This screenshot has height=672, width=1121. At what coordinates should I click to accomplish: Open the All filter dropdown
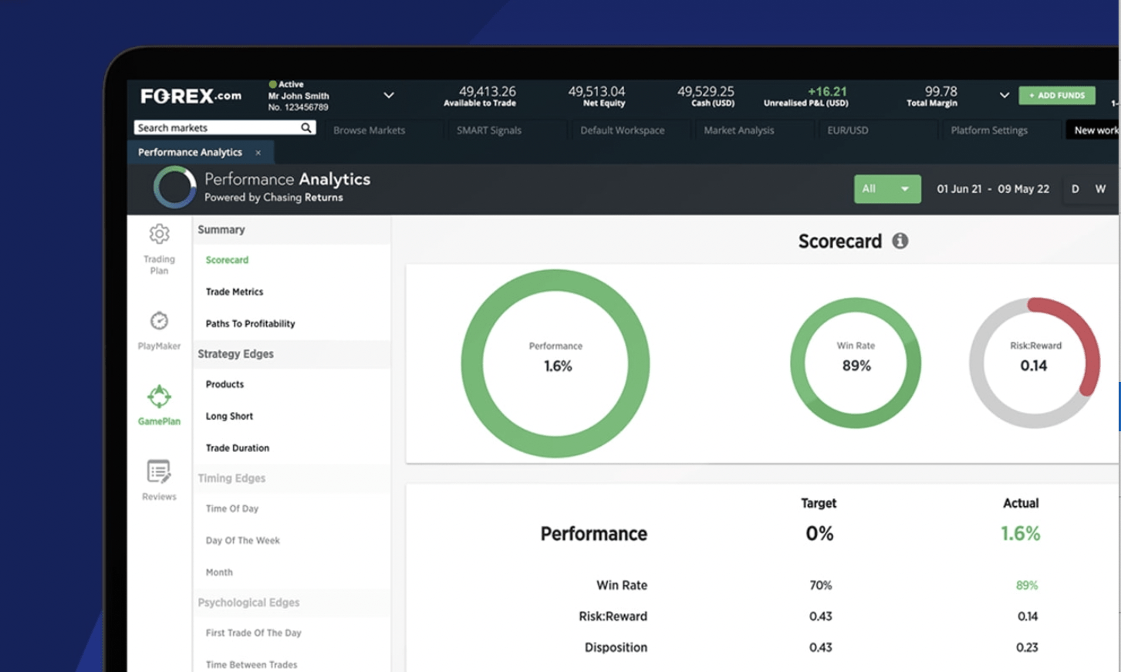coord(887,189)
